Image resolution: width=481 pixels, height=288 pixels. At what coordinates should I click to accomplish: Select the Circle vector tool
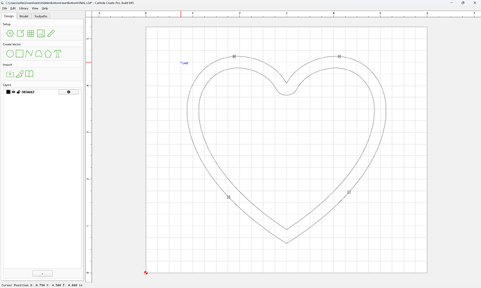(x=10, y=54)
